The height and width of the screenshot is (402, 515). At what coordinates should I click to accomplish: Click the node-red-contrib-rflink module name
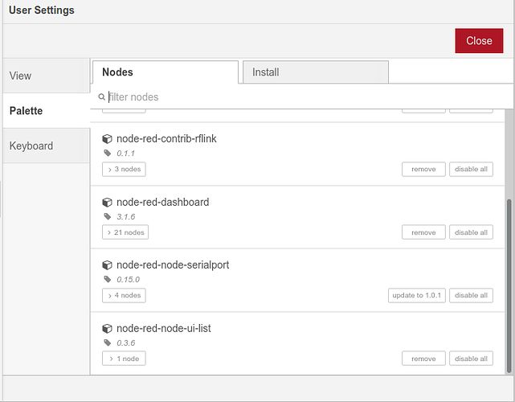[x=166, y=139]
